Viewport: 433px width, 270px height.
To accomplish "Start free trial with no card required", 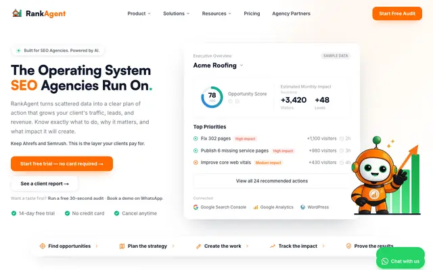I will 62,163.
